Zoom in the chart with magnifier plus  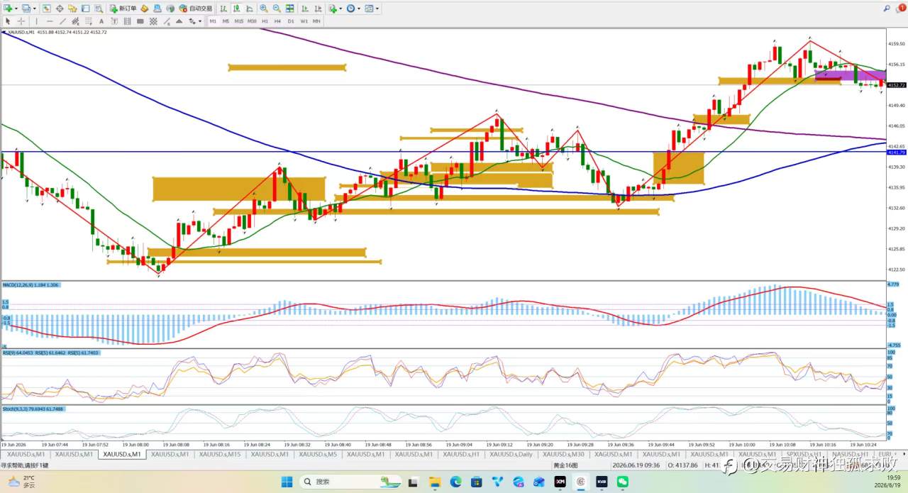263,9
